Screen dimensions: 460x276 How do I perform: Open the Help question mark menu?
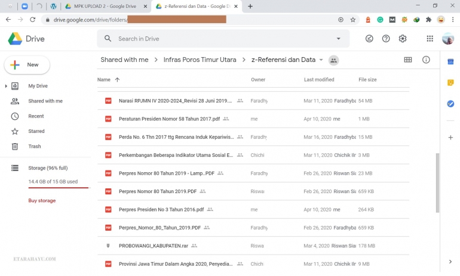click(386, 39)
